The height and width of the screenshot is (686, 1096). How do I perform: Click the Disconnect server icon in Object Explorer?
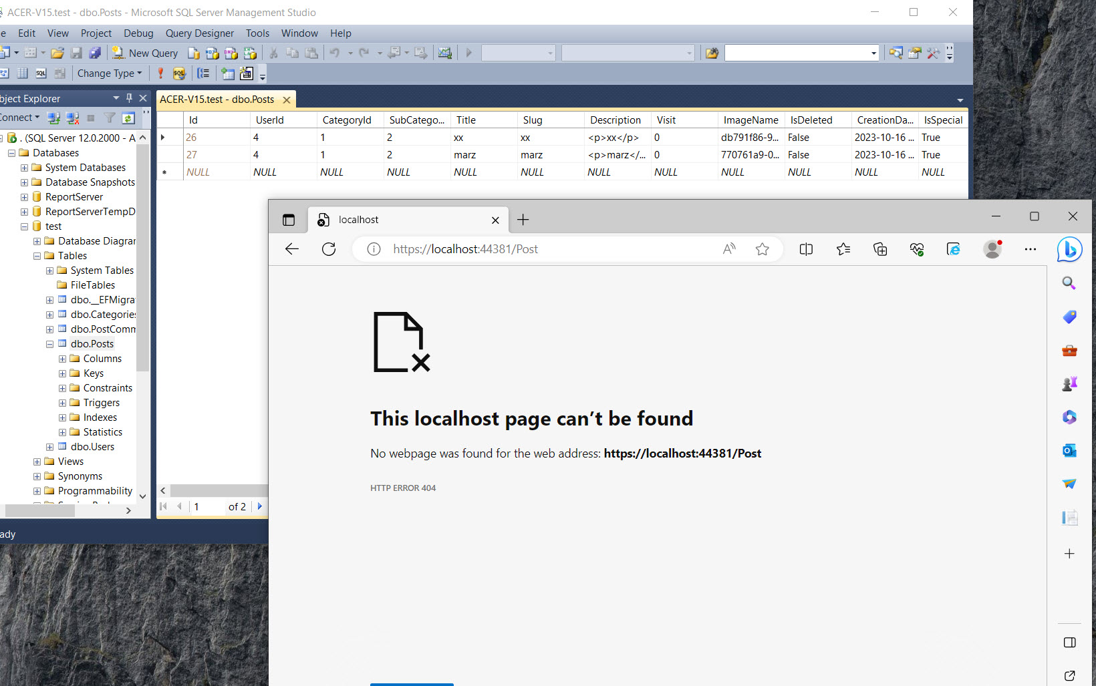click(72, 118)
